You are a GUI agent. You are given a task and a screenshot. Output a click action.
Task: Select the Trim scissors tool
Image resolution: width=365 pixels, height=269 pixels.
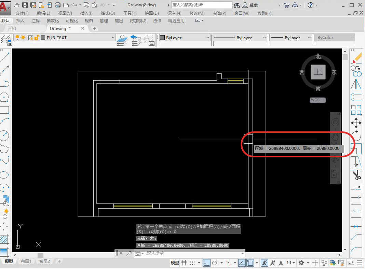[356, 175]
